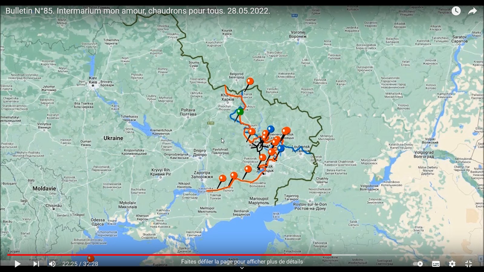Add video to Watch Later
This screenshot has width=484, height=272.
coord(456,11)
